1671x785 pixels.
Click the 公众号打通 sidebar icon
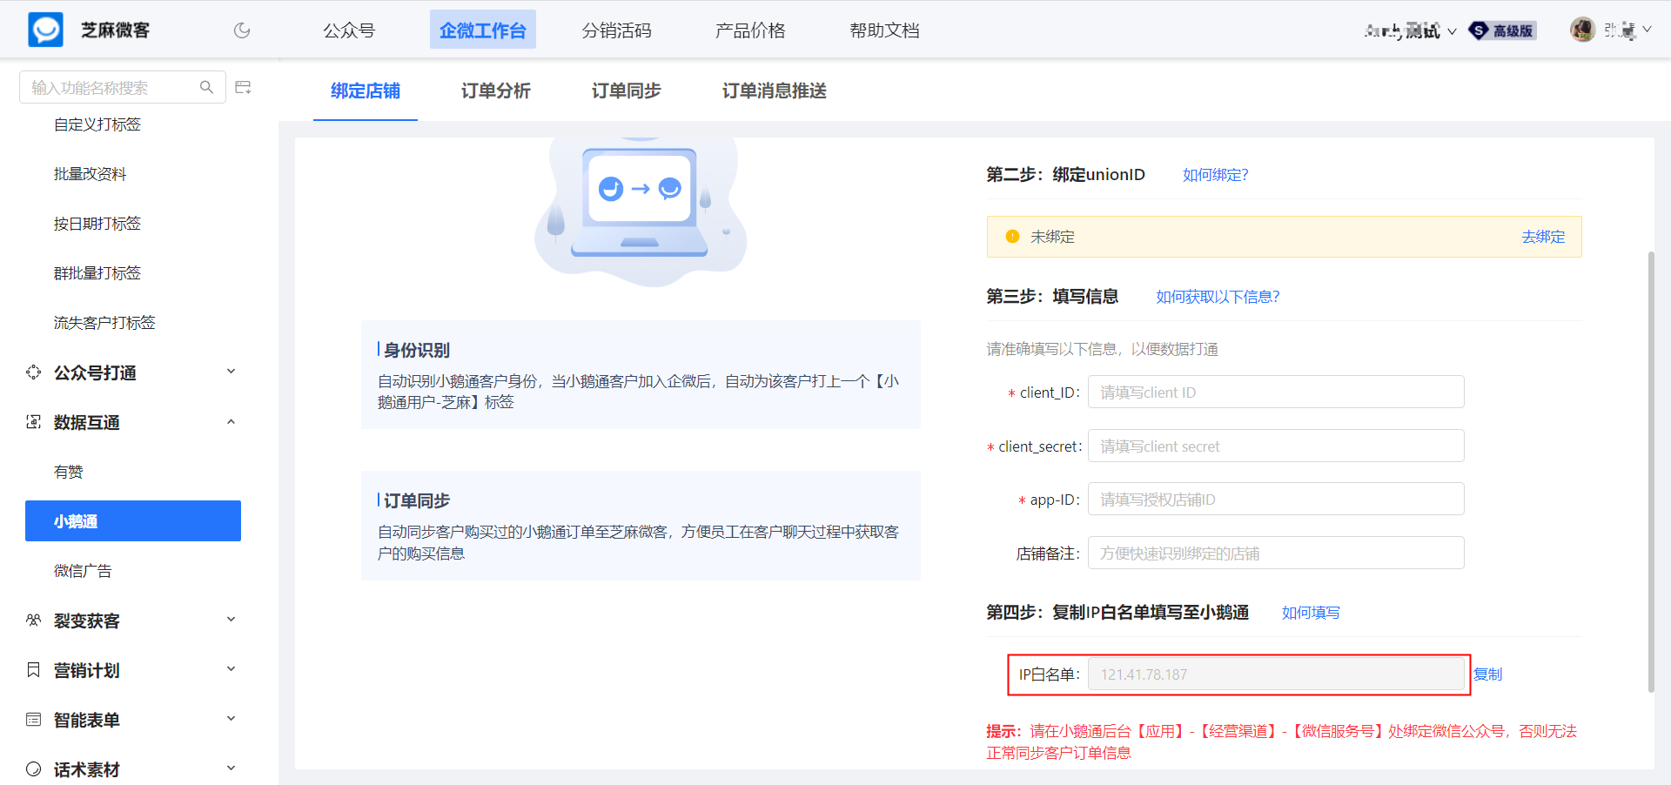pyautogui.click(x=34, y=372)
